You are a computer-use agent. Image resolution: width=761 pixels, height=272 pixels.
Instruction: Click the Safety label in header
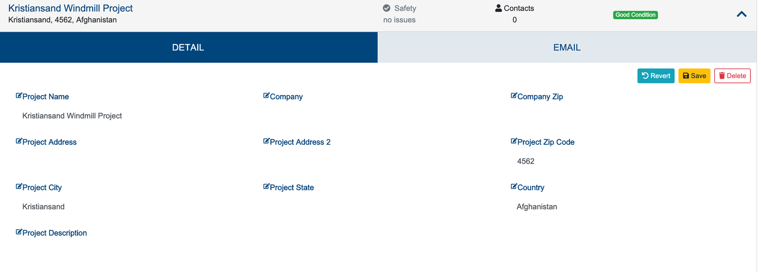coord(405,8)
